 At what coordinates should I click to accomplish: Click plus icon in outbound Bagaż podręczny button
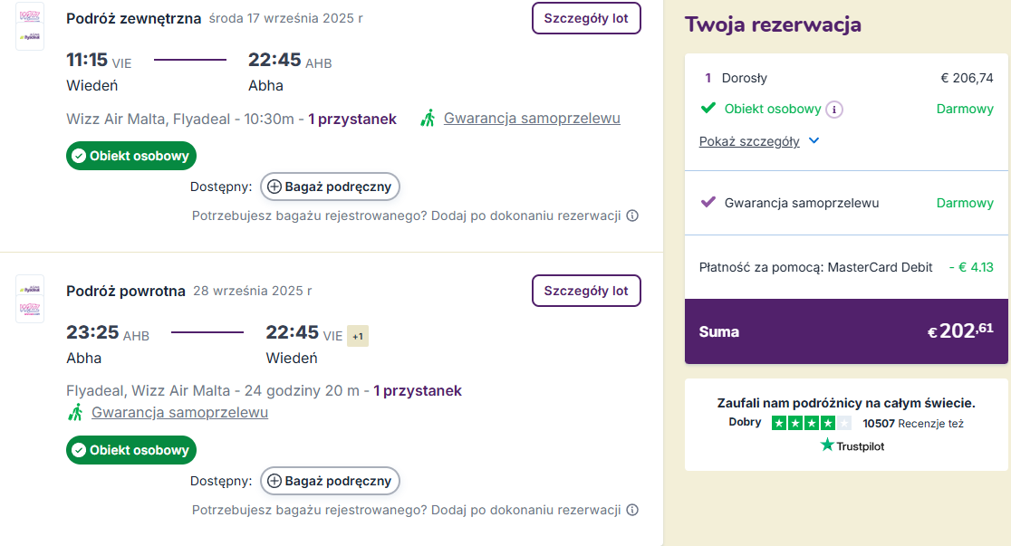click(274, 187)
